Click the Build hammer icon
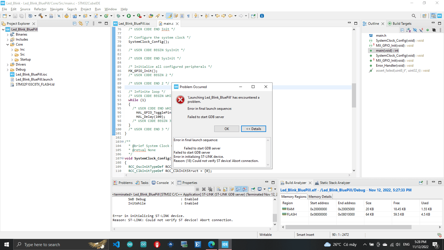The width and height of the screenshot is (444, 250). click(41, 16)
